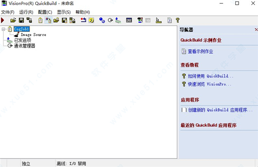Click the Save As icon after the floppy disk
Image resolution: width=258 pixels, height=167 pixels.
[x=29, y=20]
